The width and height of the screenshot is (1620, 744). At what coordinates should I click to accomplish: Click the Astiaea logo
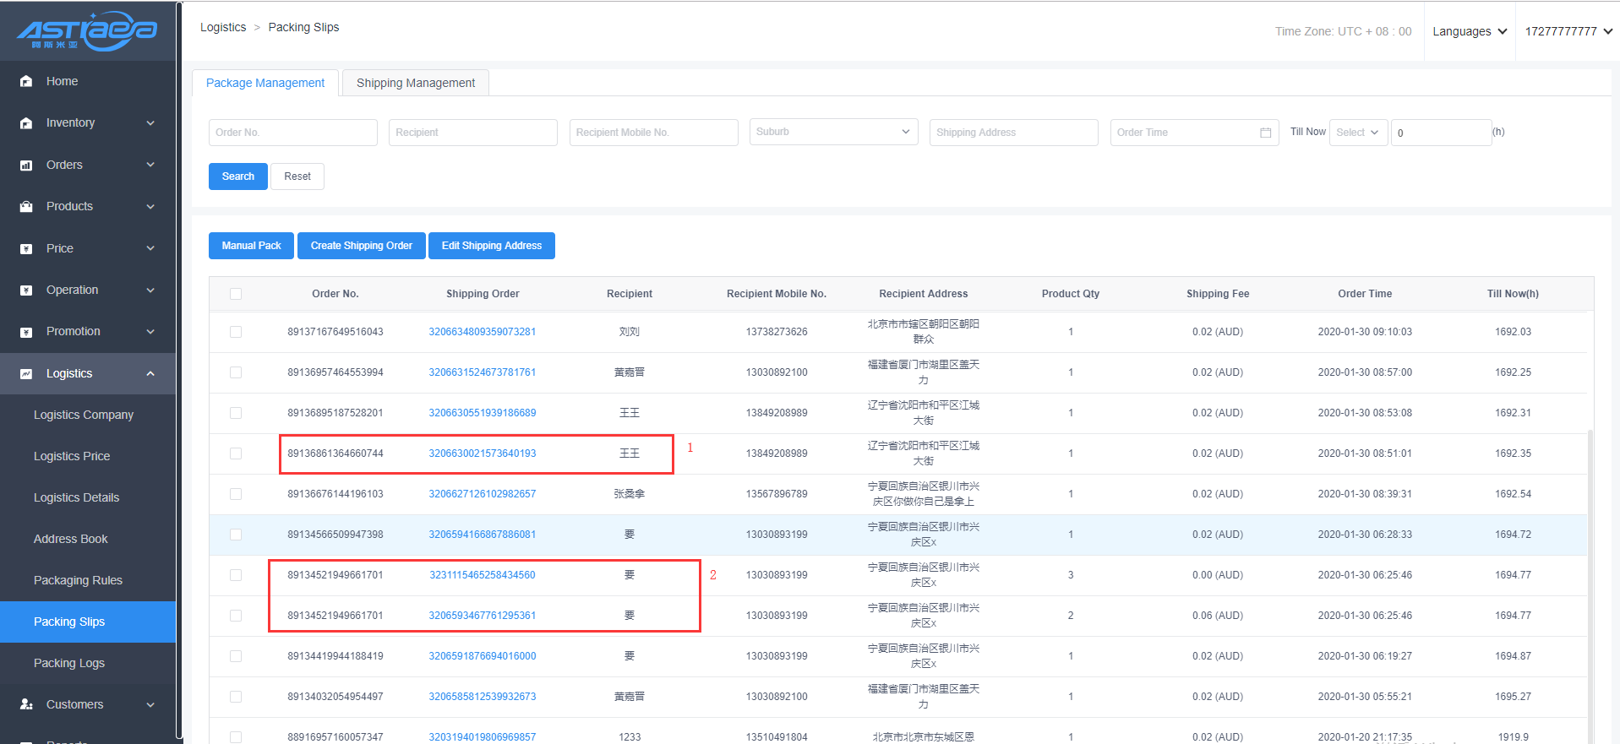click(x=87, y=31)
